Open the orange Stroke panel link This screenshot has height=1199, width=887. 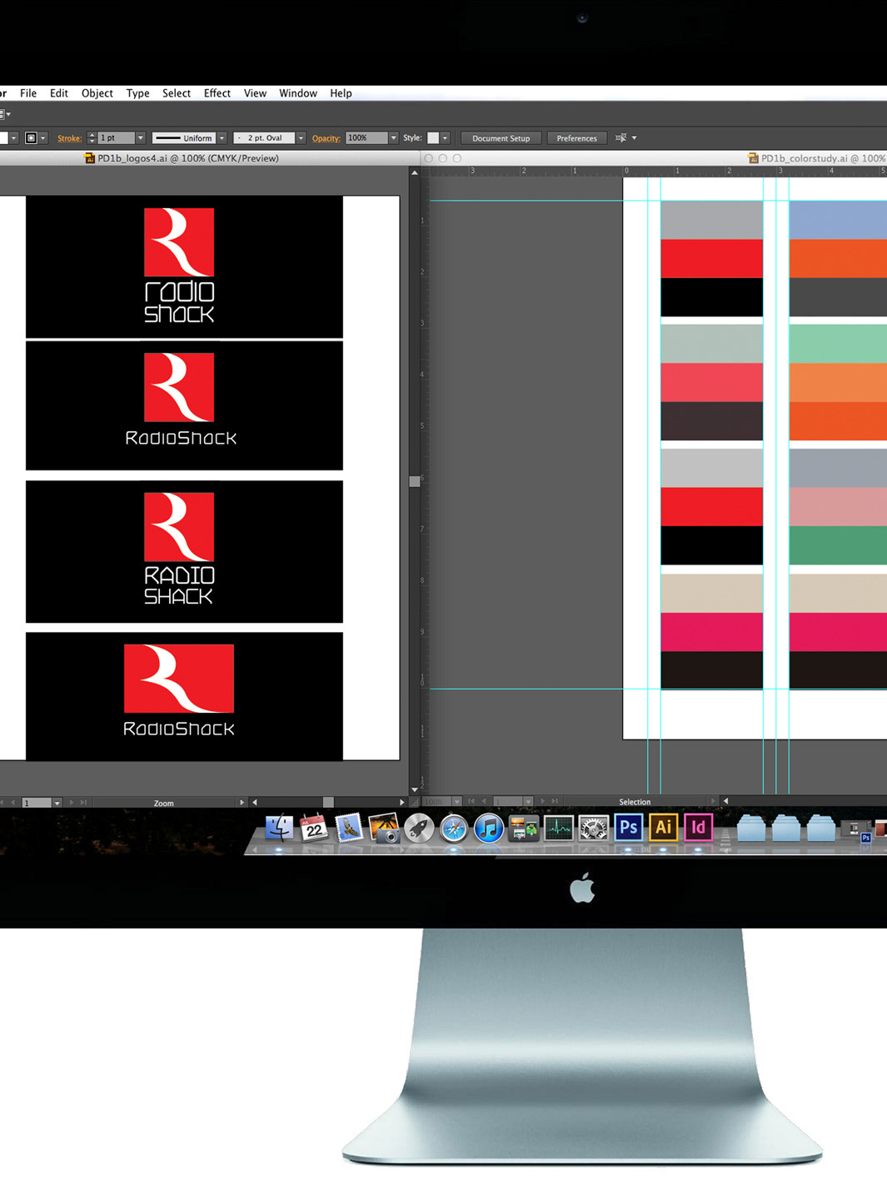[x=69, y=138]
